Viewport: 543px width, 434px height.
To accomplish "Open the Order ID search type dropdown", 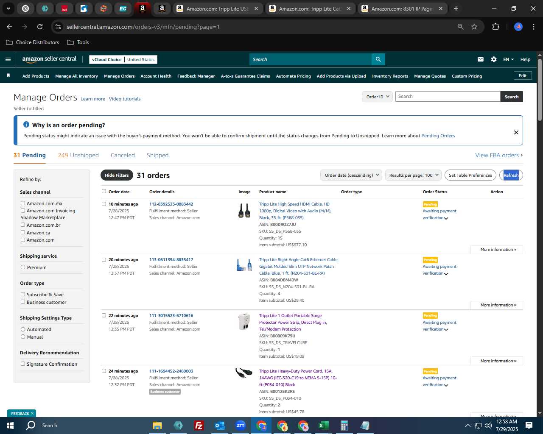I will [x=377, y=97].
